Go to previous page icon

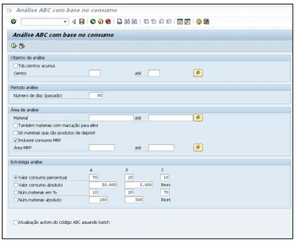(x=153, y=21)
